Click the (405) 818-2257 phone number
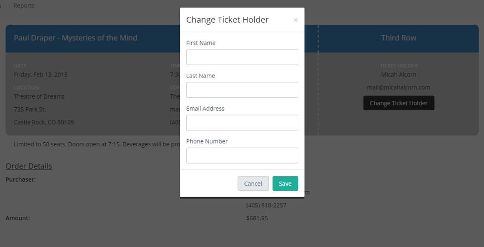 [x=266, y=206]
